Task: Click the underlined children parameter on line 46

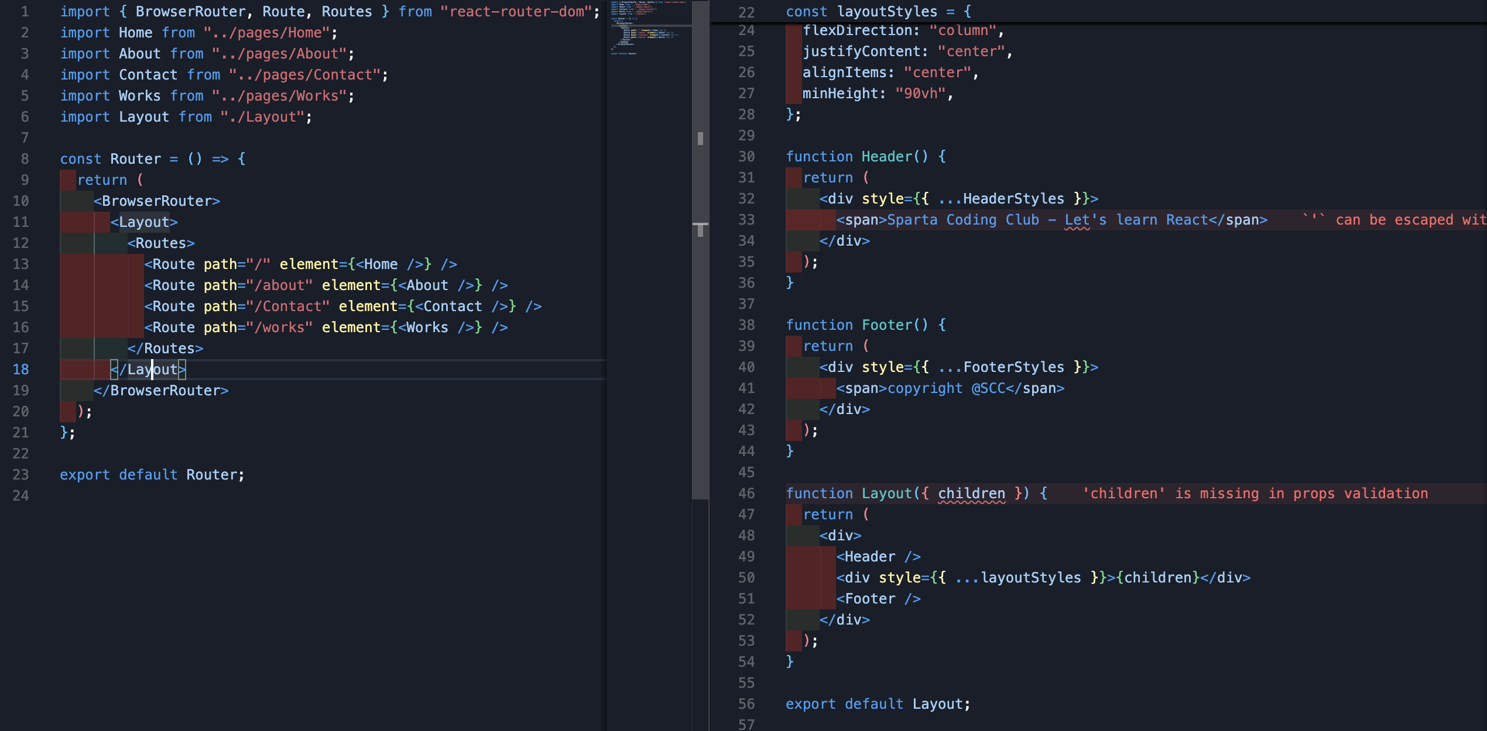Action: [x=971, y=494]
